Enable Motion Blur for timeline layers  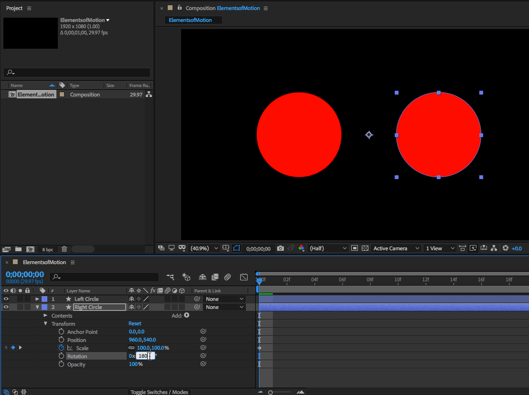click(227, 277)
